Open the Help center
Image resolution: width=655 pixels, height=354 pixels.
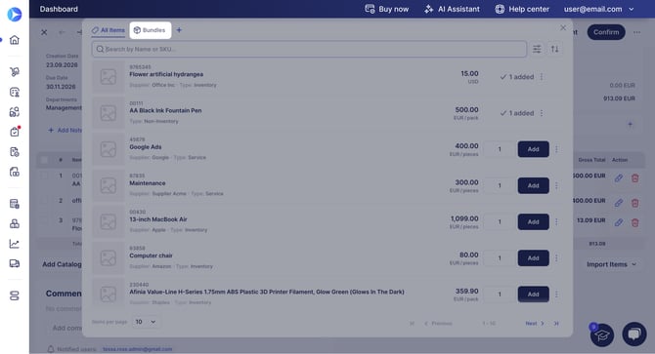[522, 9]
